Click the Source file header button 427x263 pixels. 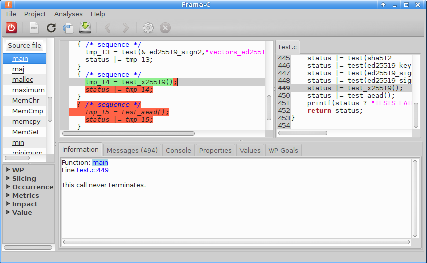[x=25, y=45]
